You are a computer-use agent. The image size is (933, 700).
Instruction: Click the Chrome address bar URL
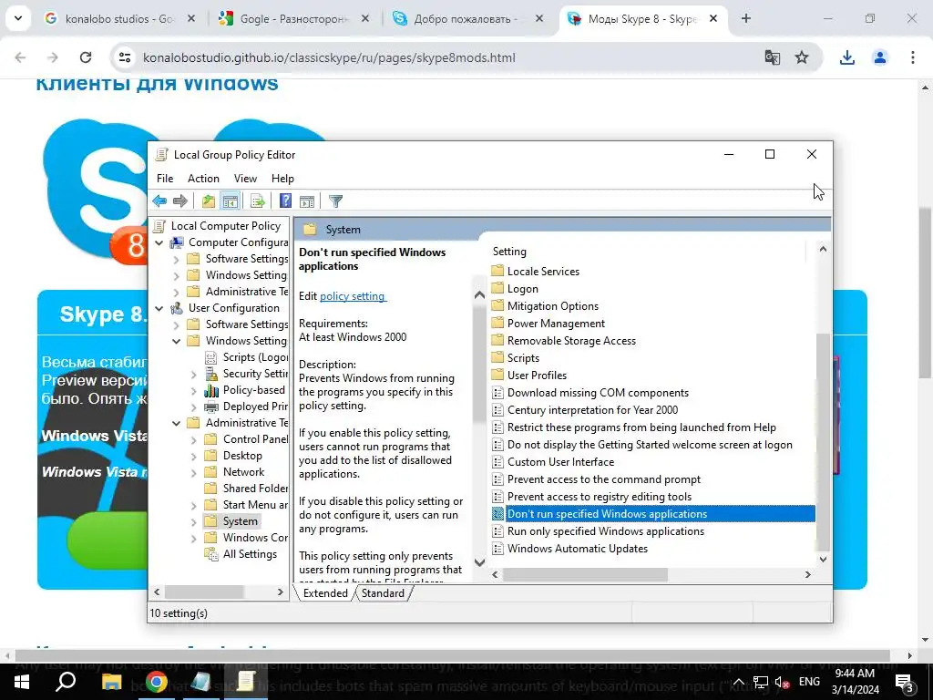329,57
